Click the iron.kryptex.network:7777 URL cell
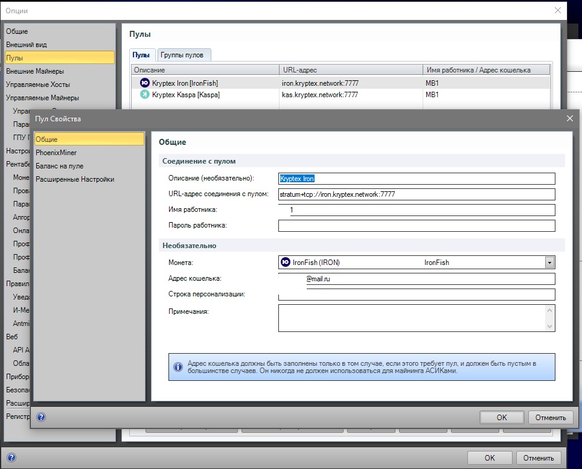This screenshot has height=469, width=582. coord(321,83)
